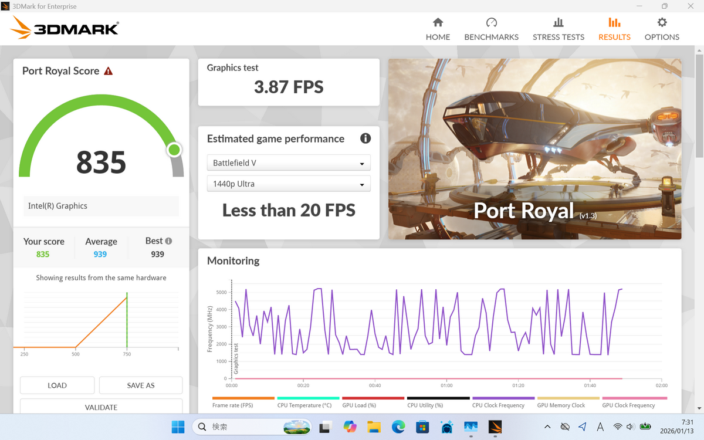Toggle the GPU Memory Clock legend
704x440 pixels.
click(568, 402)
